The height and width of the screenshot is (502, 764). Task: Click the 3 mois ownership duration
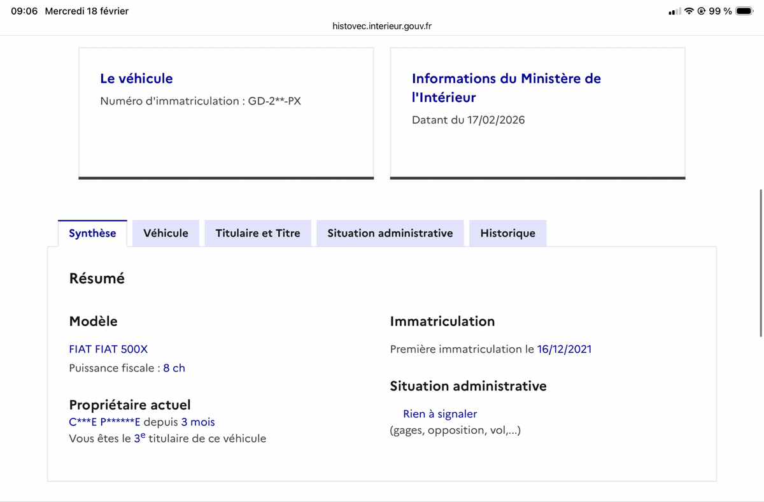click(x=198, y=422)
